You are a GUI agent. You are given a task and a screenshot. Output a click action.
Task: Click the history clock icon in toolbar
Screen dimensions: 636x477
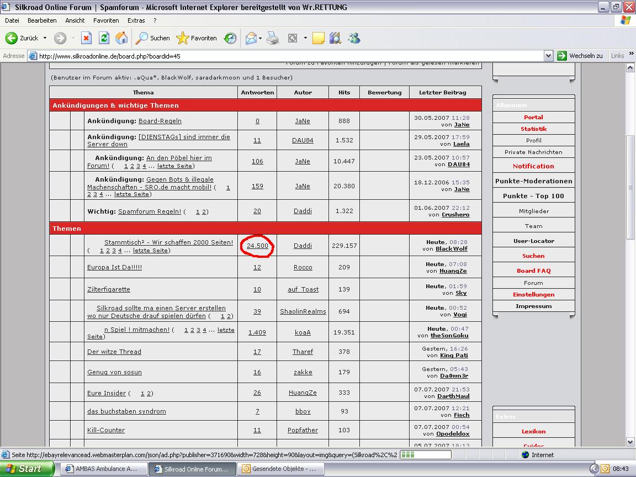pyautogui.click(x=230, y=38)
